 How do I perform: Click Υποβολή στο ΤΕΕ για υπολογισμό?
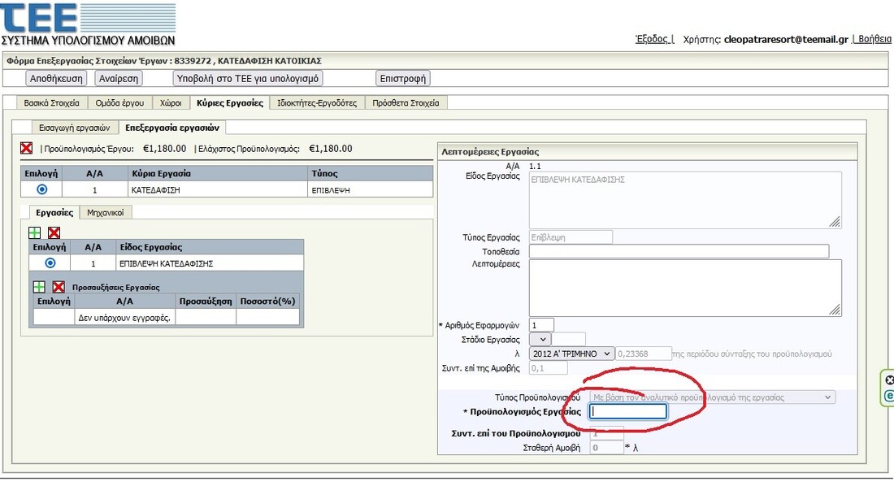[248, 79]
